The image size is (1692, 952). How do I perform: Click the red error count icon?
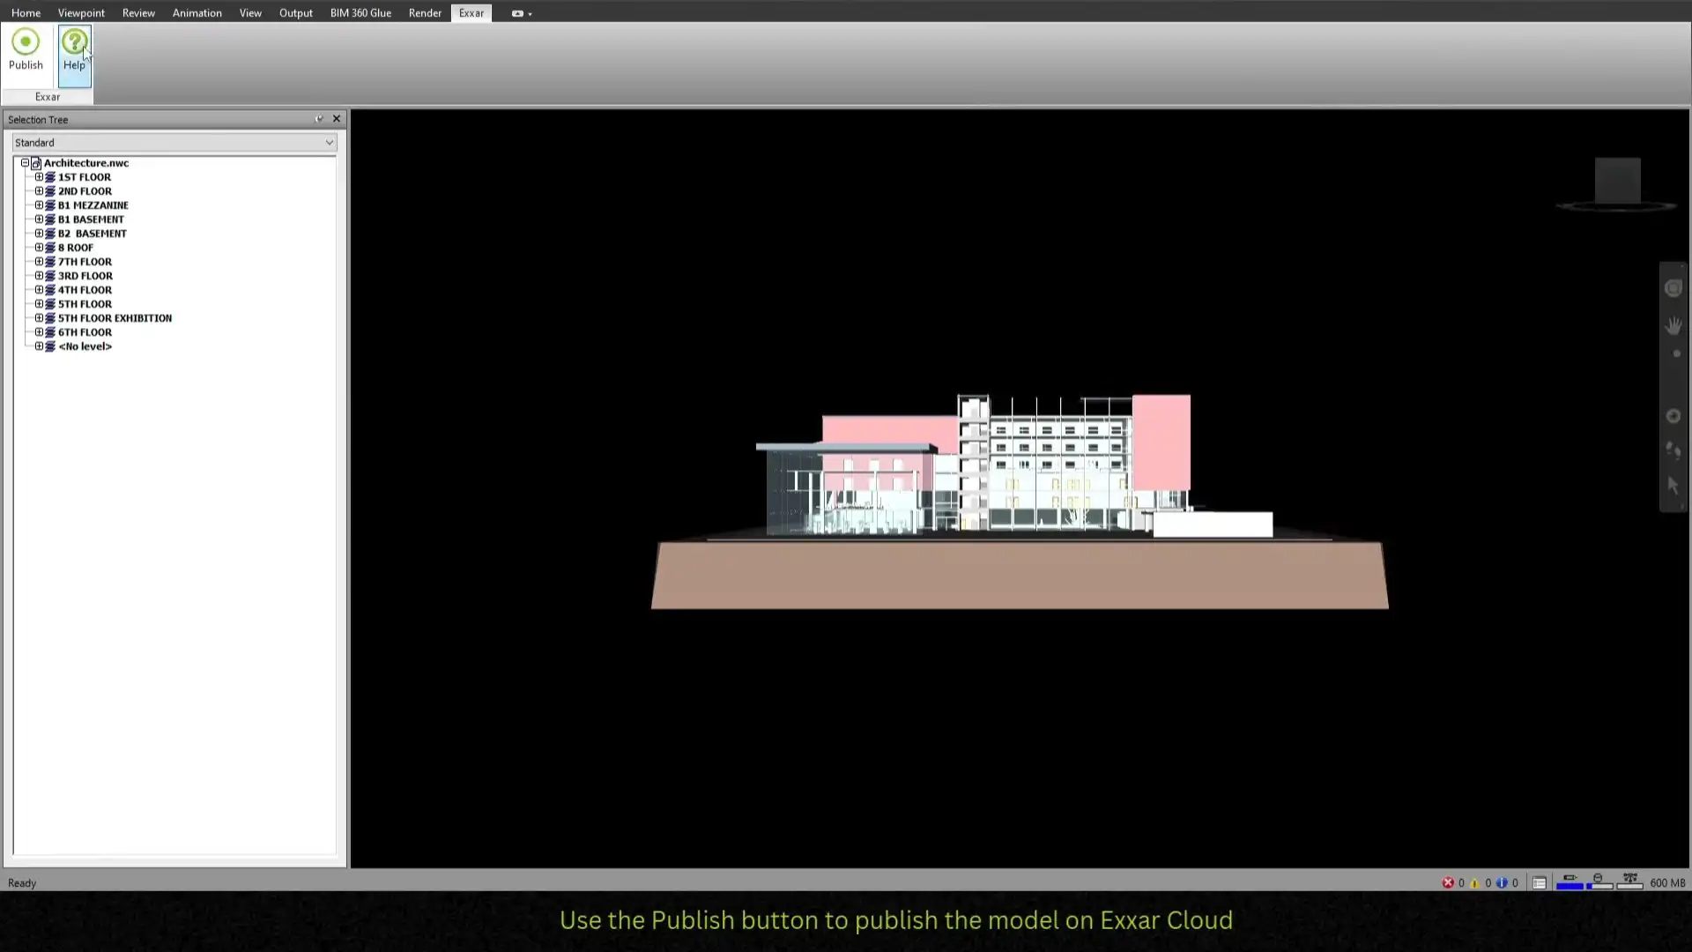1448,882
